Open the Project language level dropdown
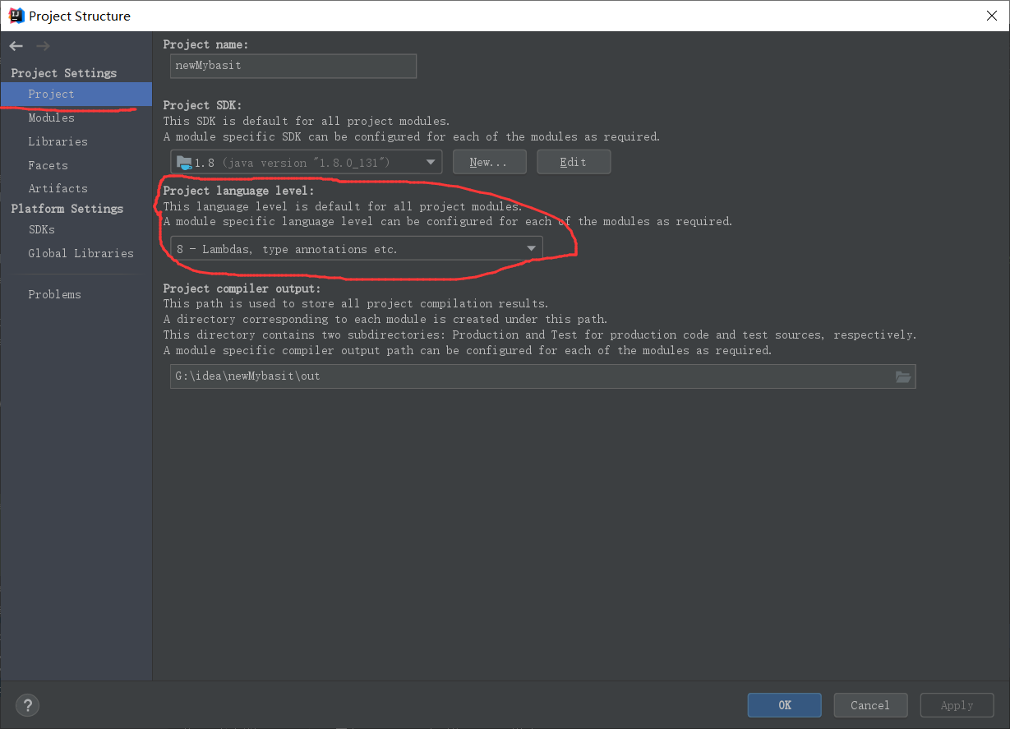Image resolution: width=1010 pixels, height=729 pixels. click(357, 248)
